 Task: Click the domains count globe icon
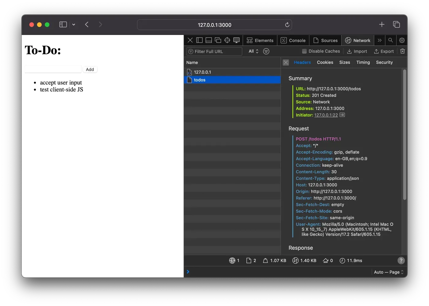coord(232,261)
